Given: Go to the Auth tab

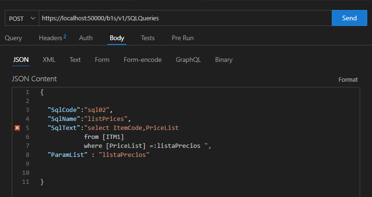Looking at the screenshot, I should pos(86,38).
